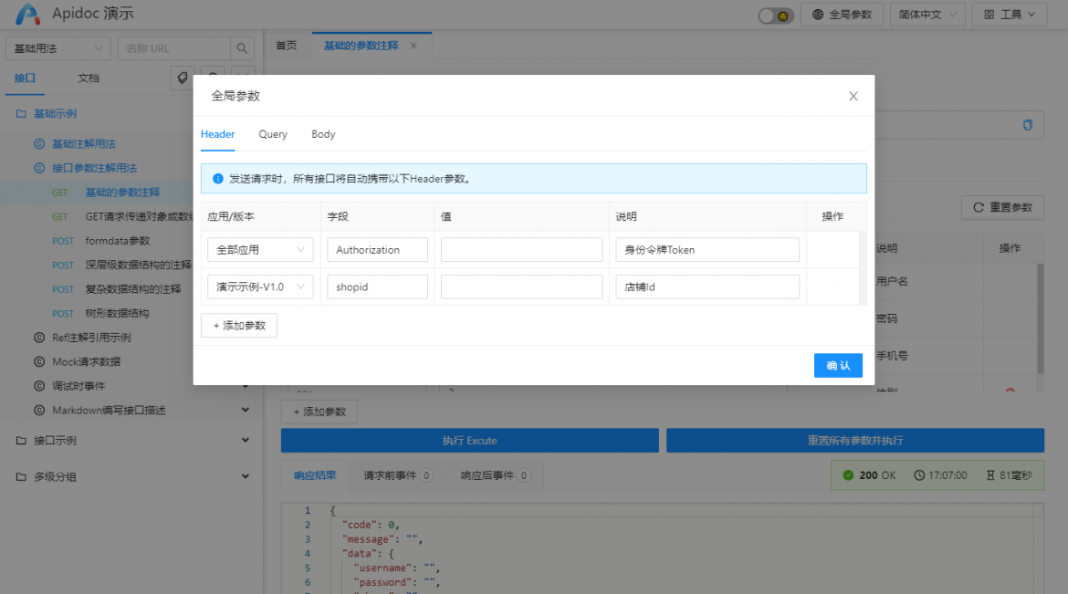Screen dimensions: 1068x594
Task: Click the 用户名 description cell
Action: point(892,281)
